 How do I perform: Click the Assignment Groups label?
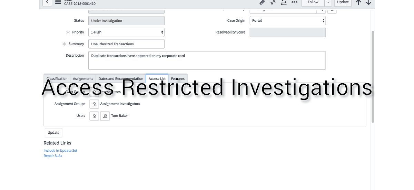pyautogui.click(x=70, y=104)
